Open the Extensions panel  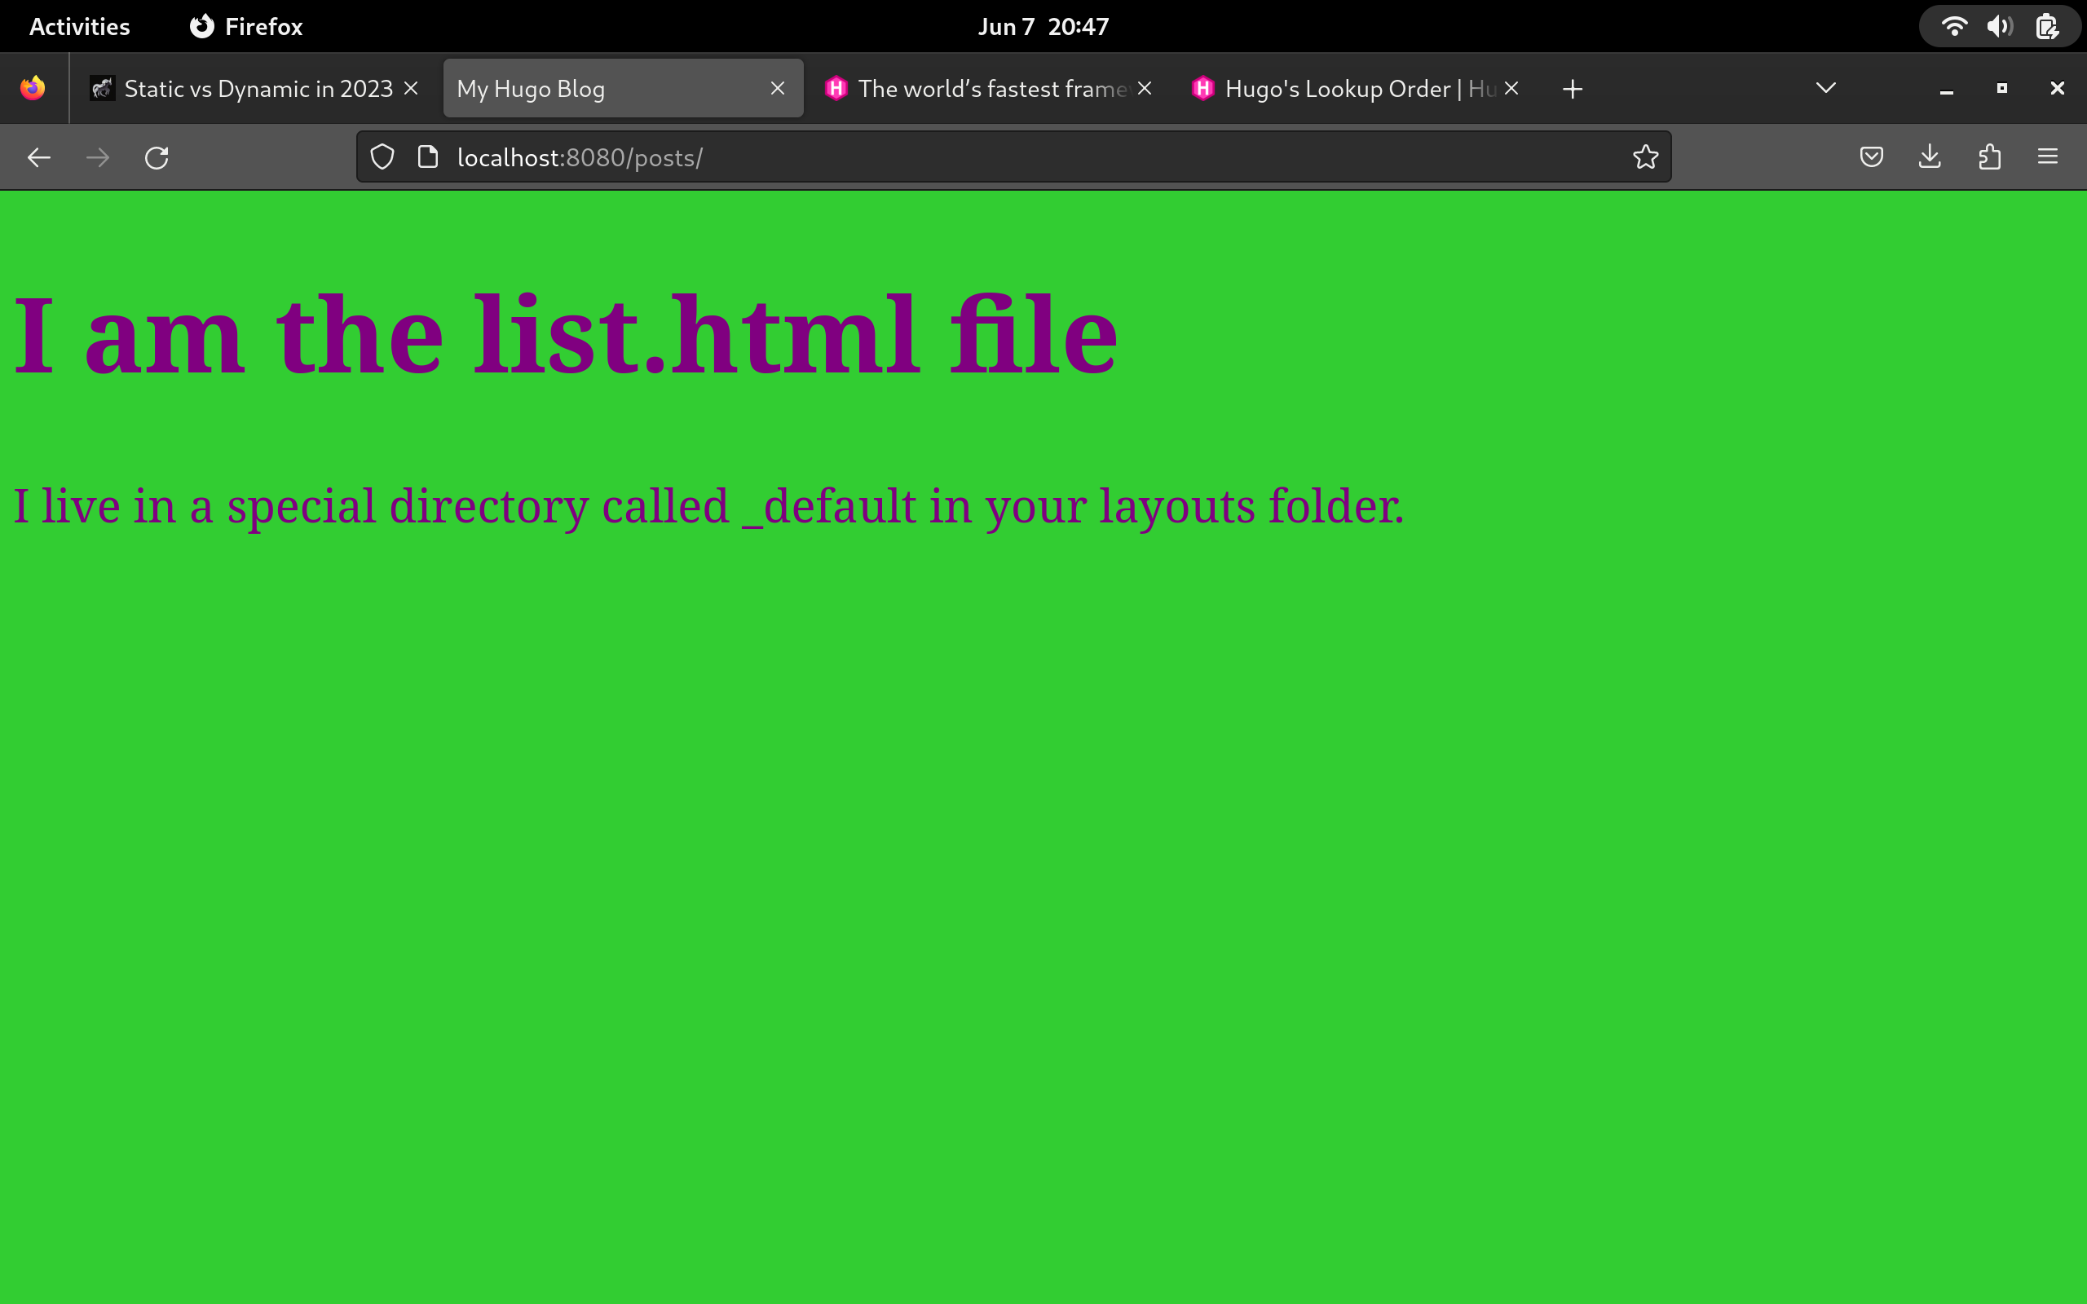[1988, 156]
